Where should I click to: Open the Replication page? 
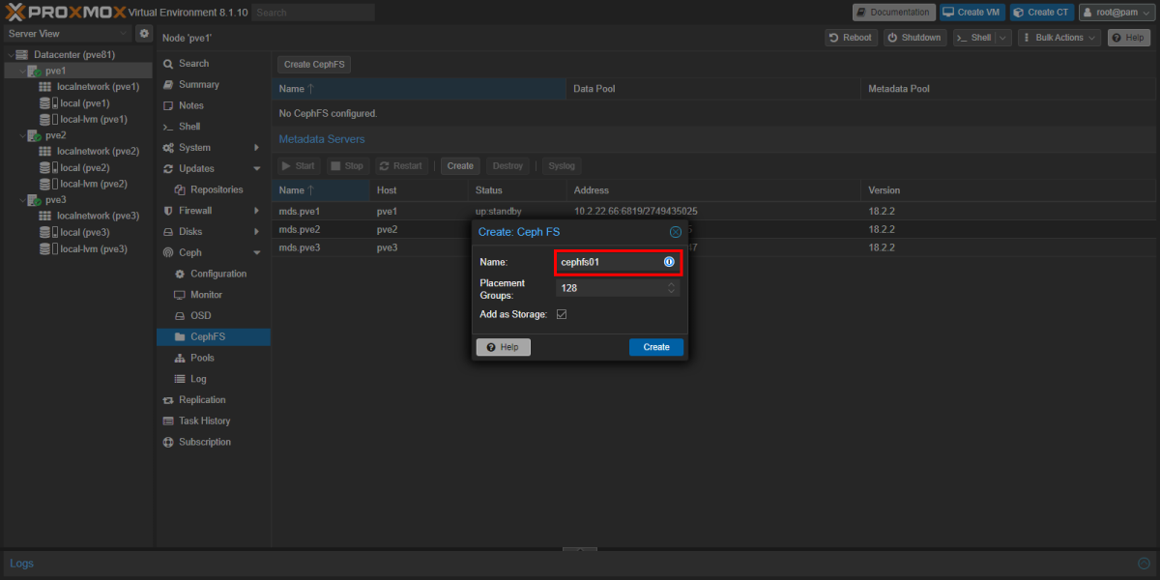(213, 400)
